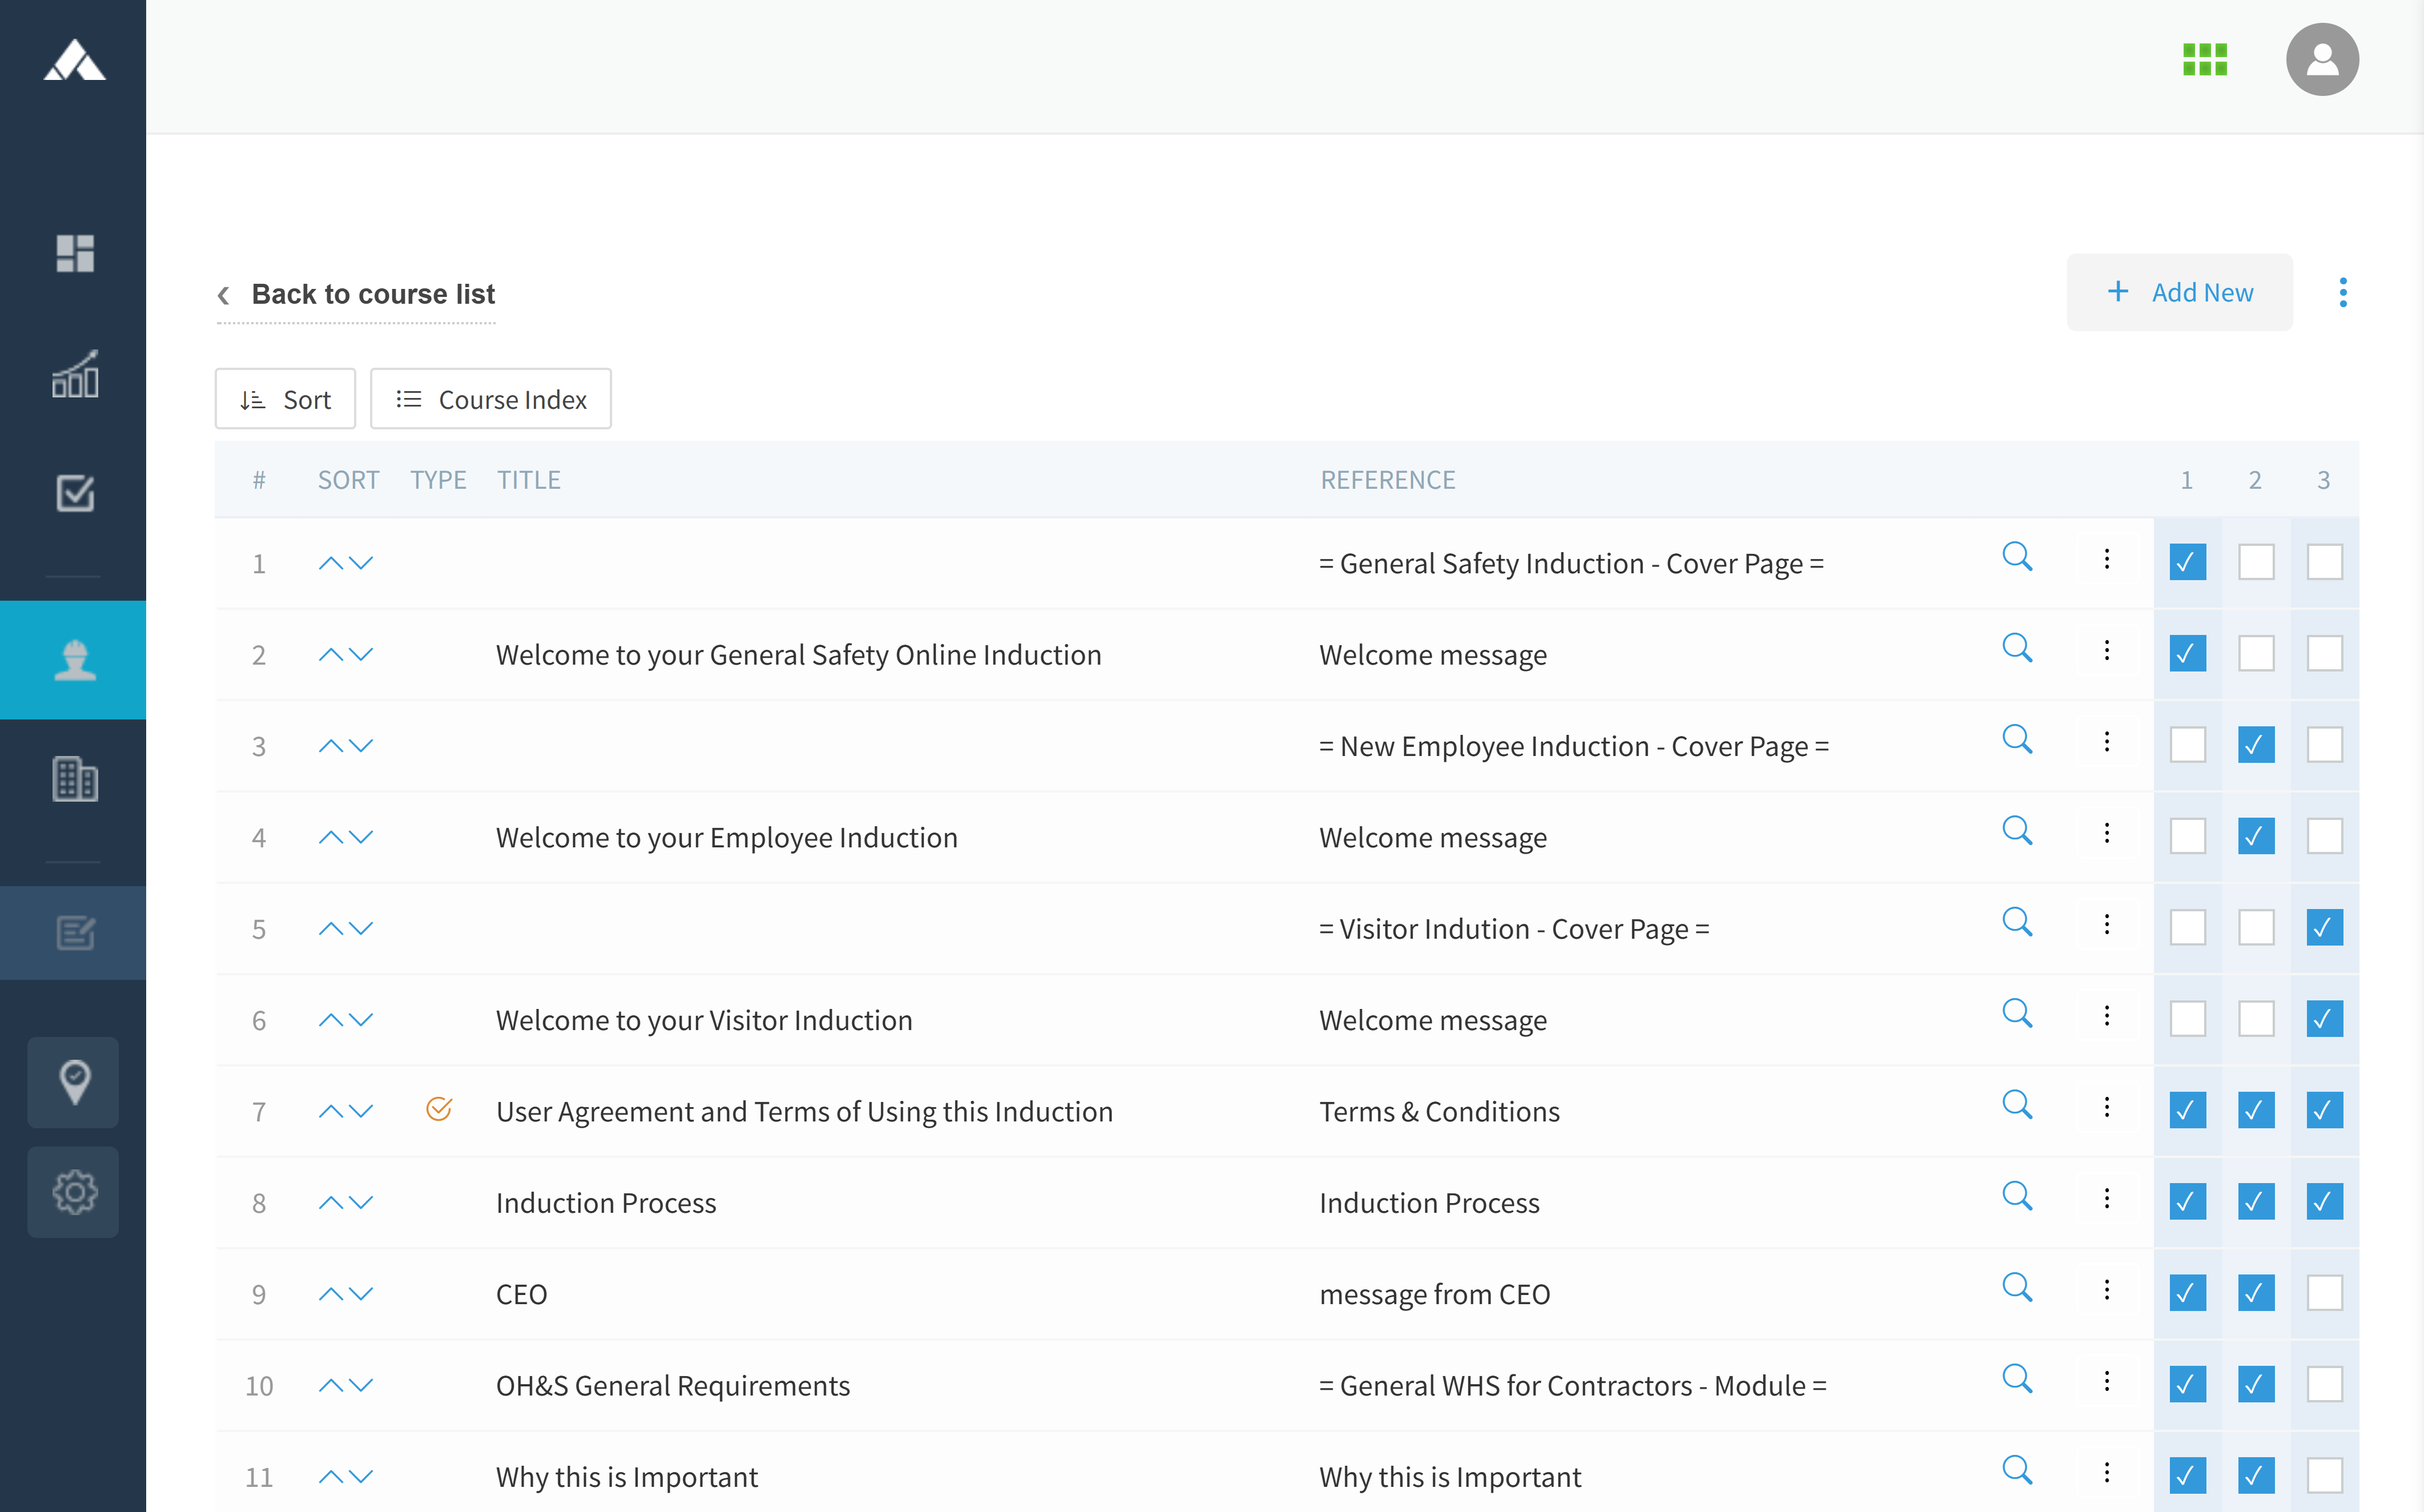
Task: Open page options menu beside Add New
Action: click(2343, 293)
